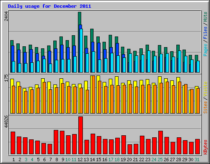Click the '44826' KBytes axis maximum label

pos(6,121)
